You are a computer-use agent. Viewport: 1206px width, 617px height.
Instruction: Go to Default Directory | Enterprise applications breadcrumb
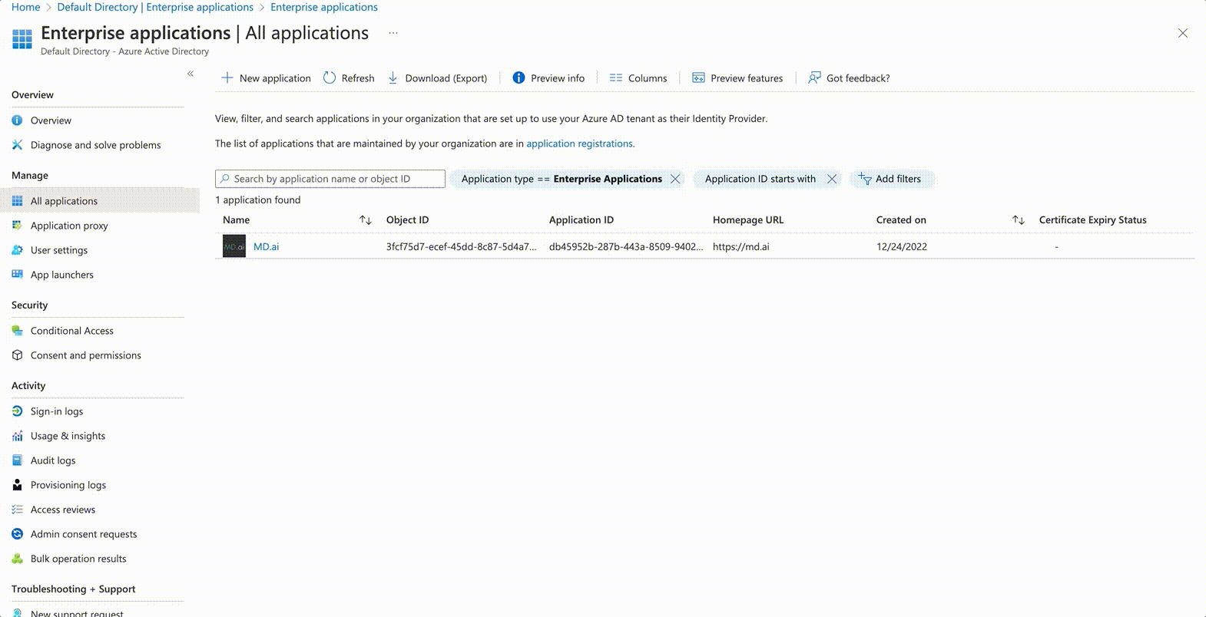tap(155, 7)
